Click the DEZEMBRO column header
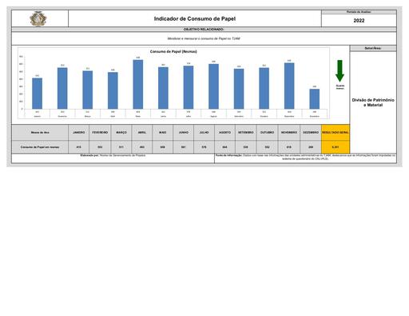Screen dimensions: 409x316 coord(311,133)
